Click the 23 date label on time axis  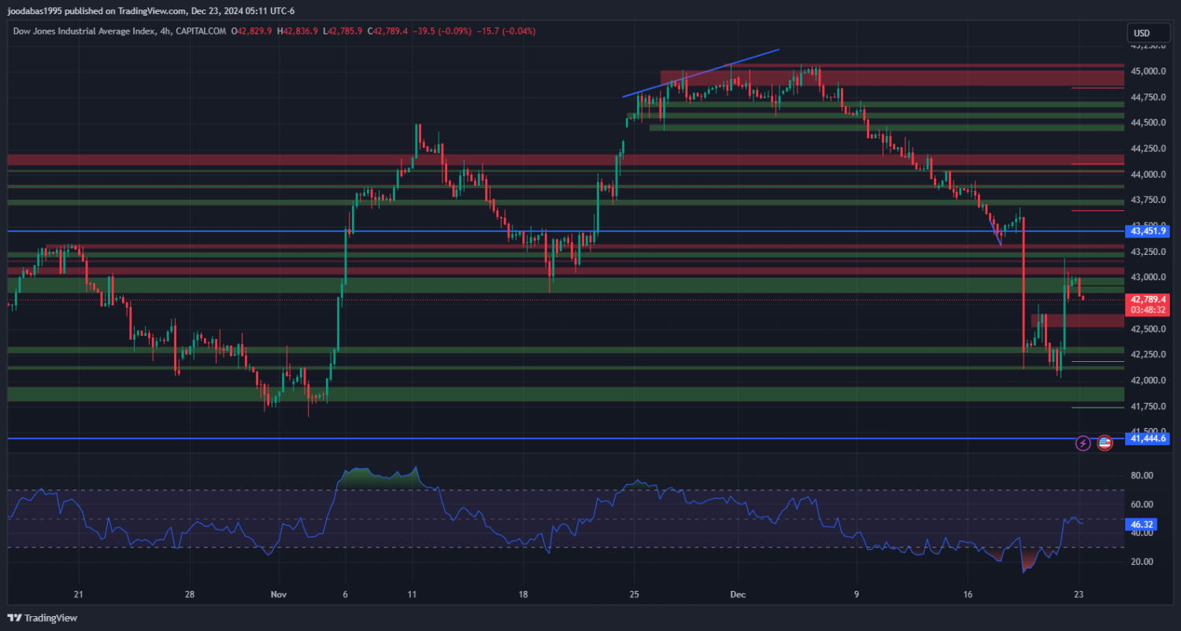point(1079,594)
